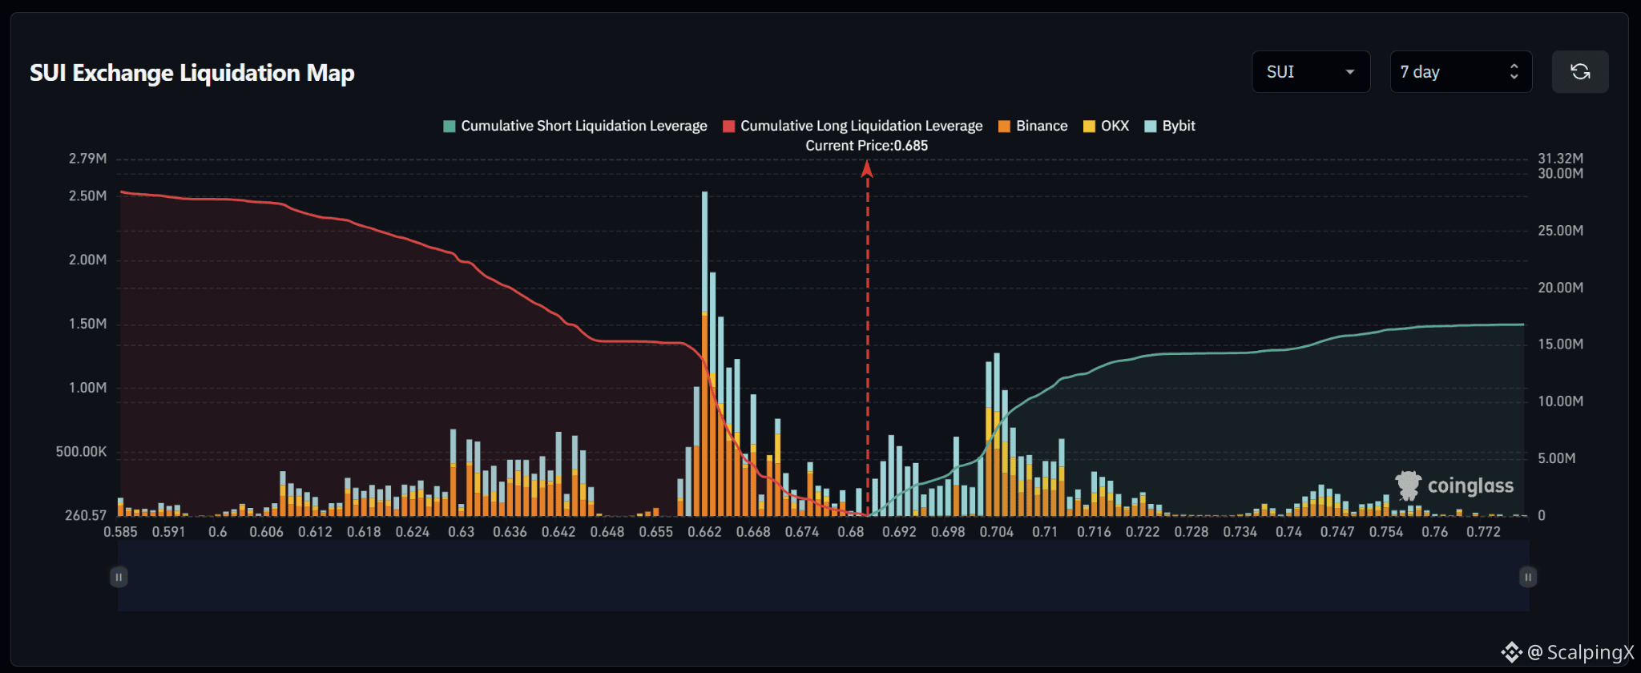Click the zoom range bar below chart
The width and height of the screenshot is (1641, 673).
pyautogui.click(x=824, y=576)
